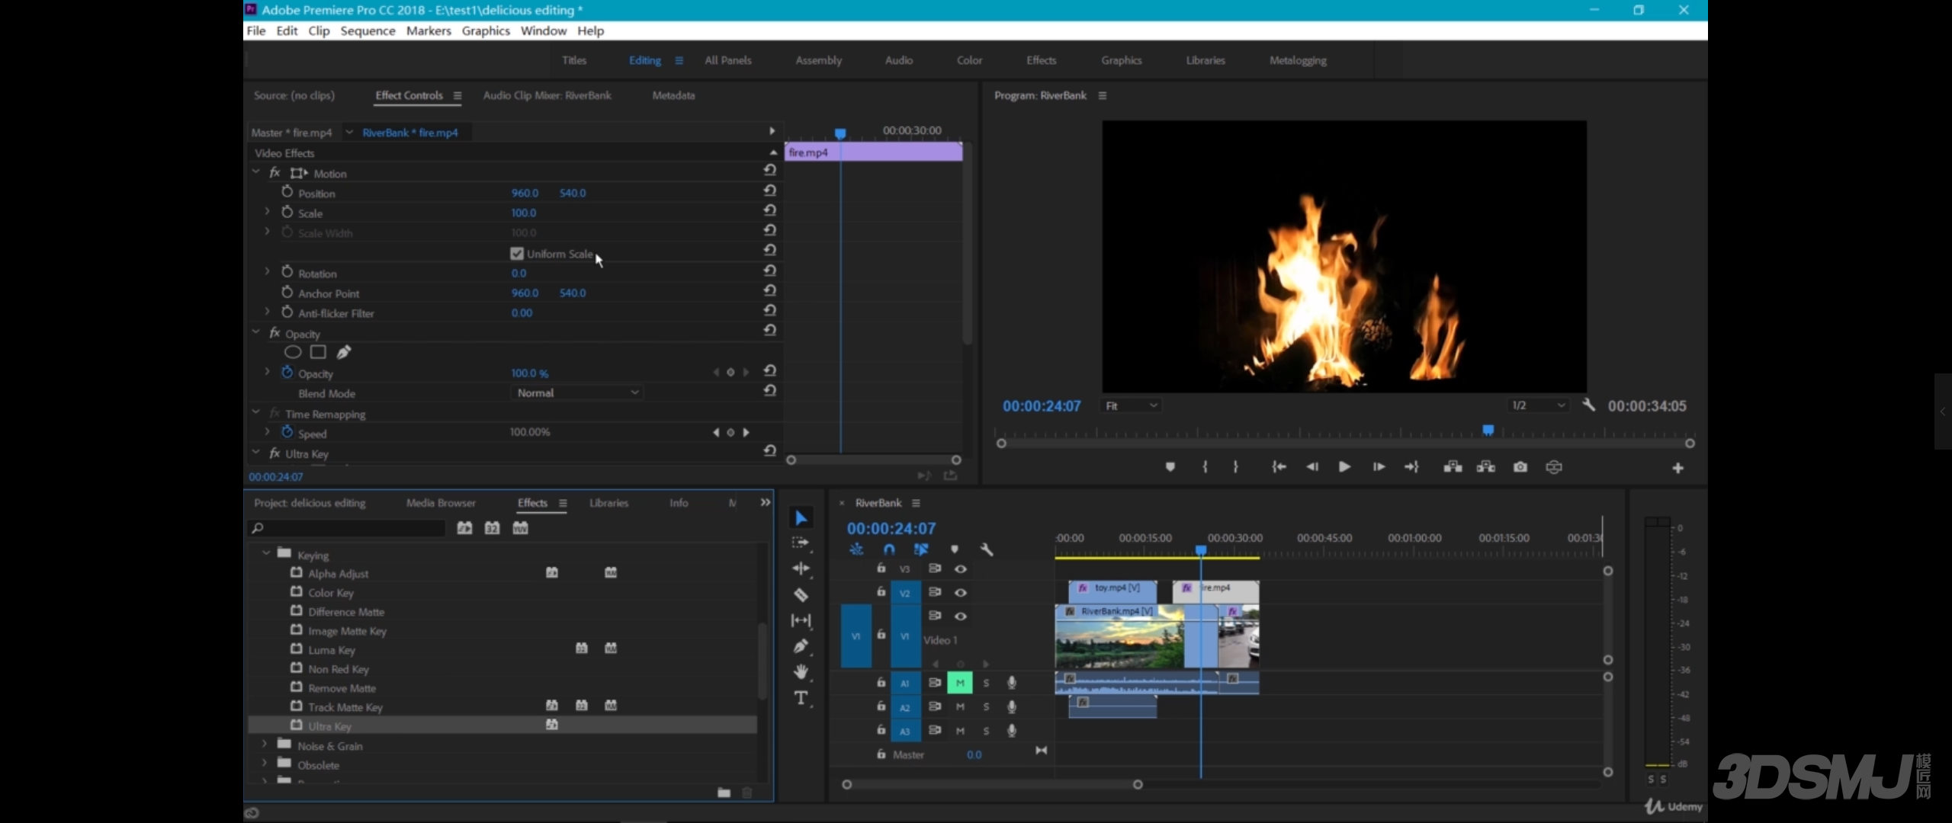Select the Slip tool
This screenshot has height=823, width=1952.
(x=801, y=620)
